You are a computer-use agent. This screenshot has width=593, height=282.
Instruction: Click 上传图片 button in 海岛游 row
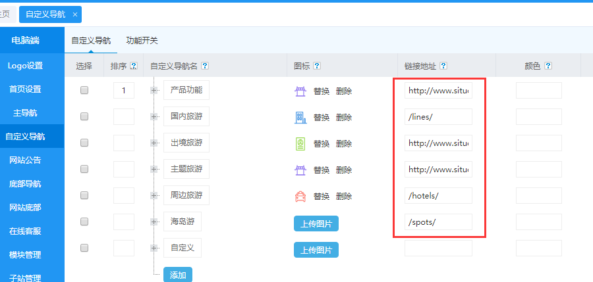[316, 223]
